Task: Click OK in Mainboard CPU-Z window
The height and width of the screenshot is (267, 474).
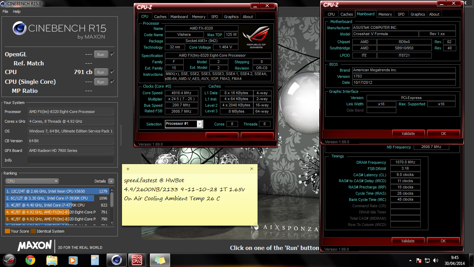Action: [x=443, y=133]
